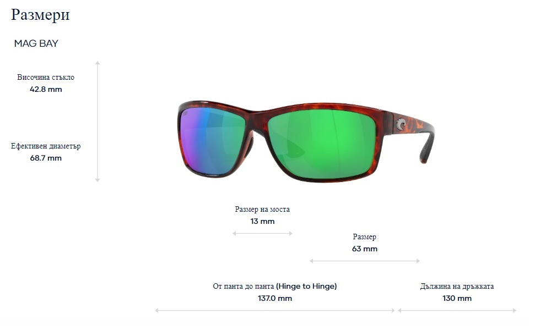The height and width of the screenshot is (330, 551).
Task: Click the Дължина на дръжката label
Action: point(457,287)
